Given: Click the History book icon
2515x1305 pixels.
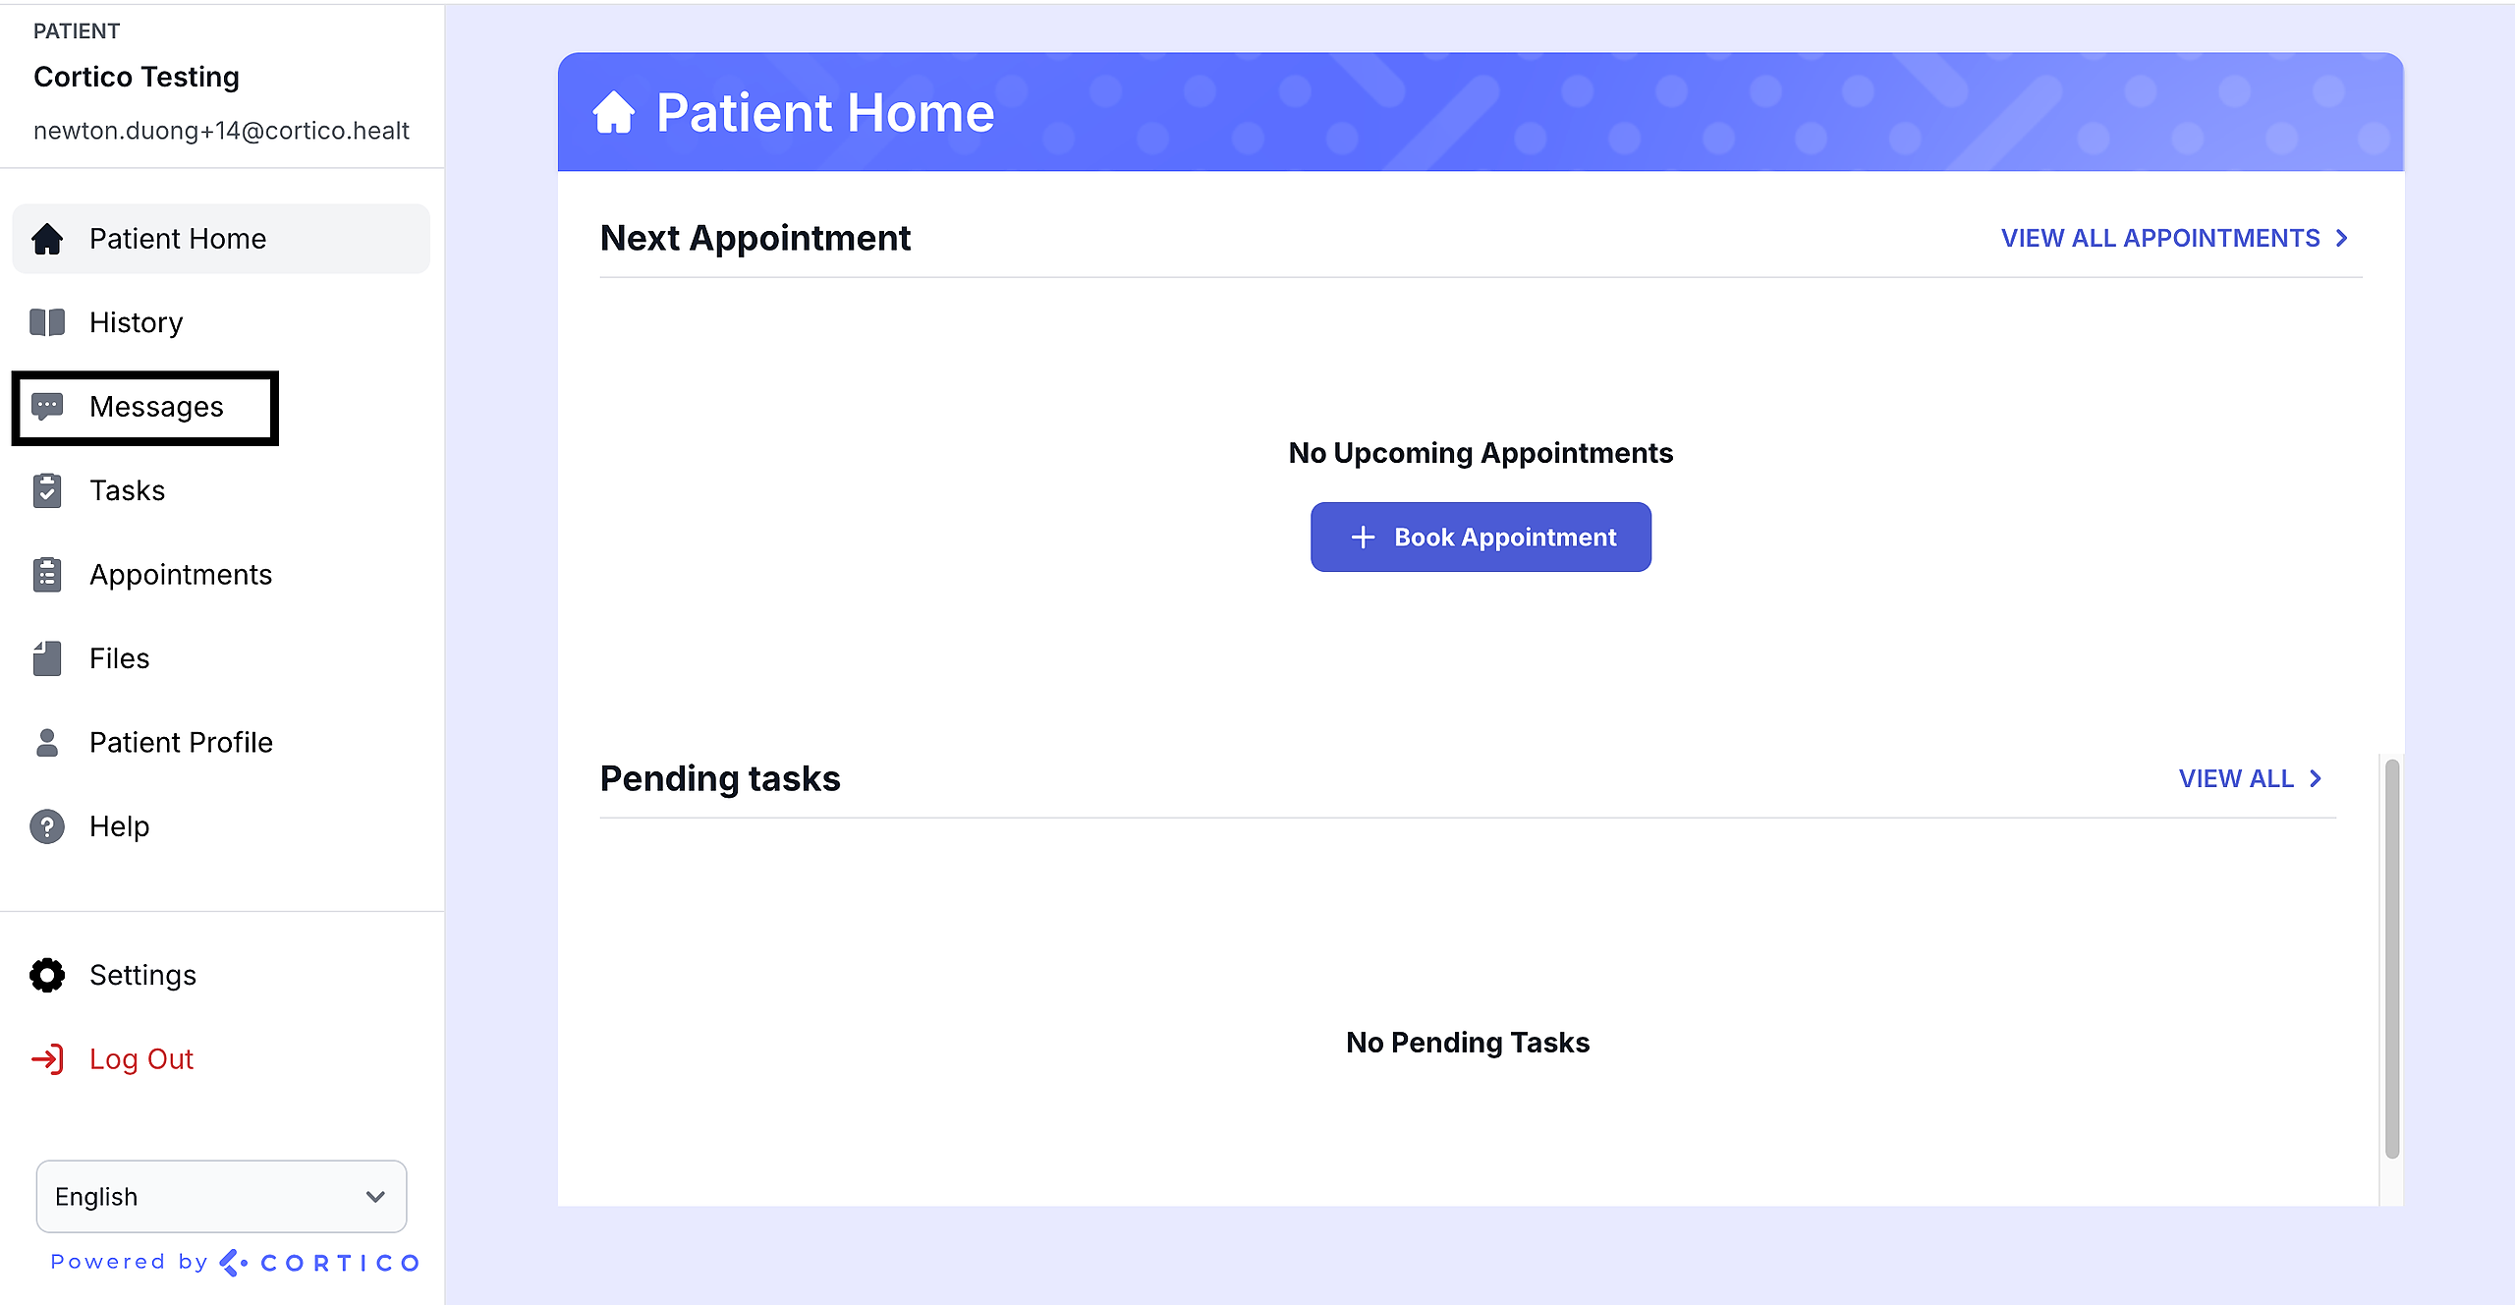Looking at the screenshot, I should click(47, 322).
